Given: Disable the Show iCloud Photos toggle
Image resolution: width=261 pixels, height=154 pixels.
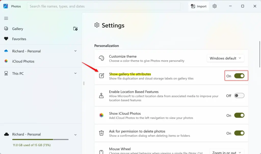Looking at the screenshot, I should pos(239,115).
